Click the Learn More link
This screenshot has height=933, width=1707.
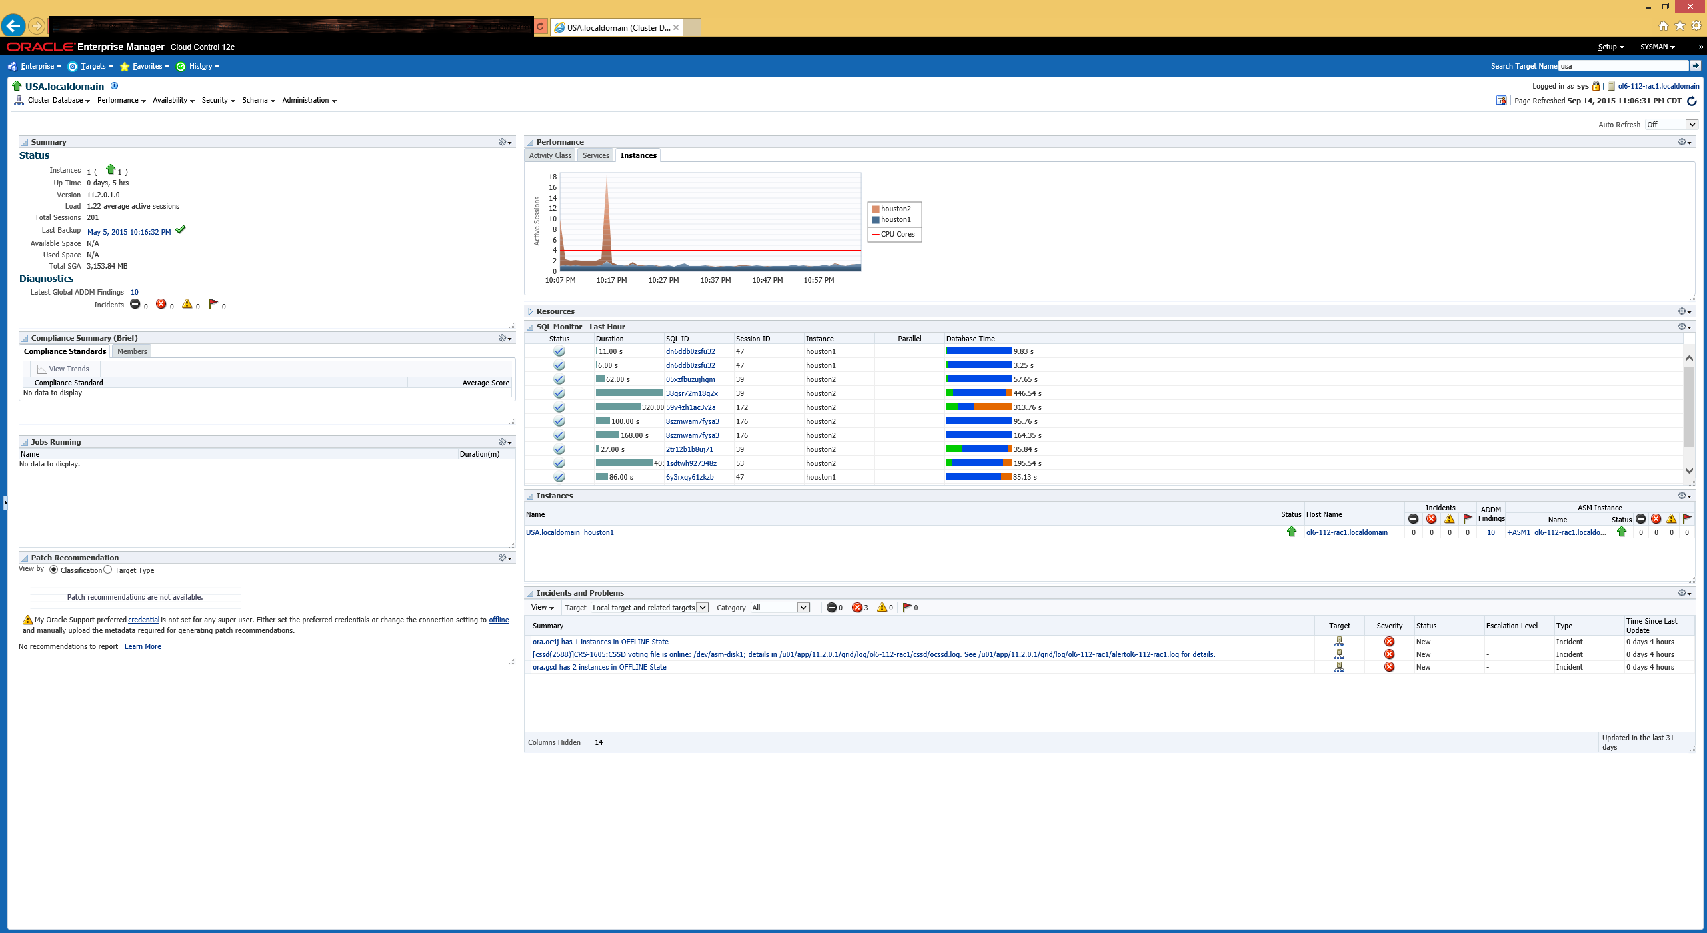click(143, 646)
